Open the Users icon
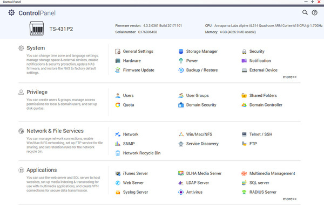Viewport: 324px width, 205px height. (118, 95)
